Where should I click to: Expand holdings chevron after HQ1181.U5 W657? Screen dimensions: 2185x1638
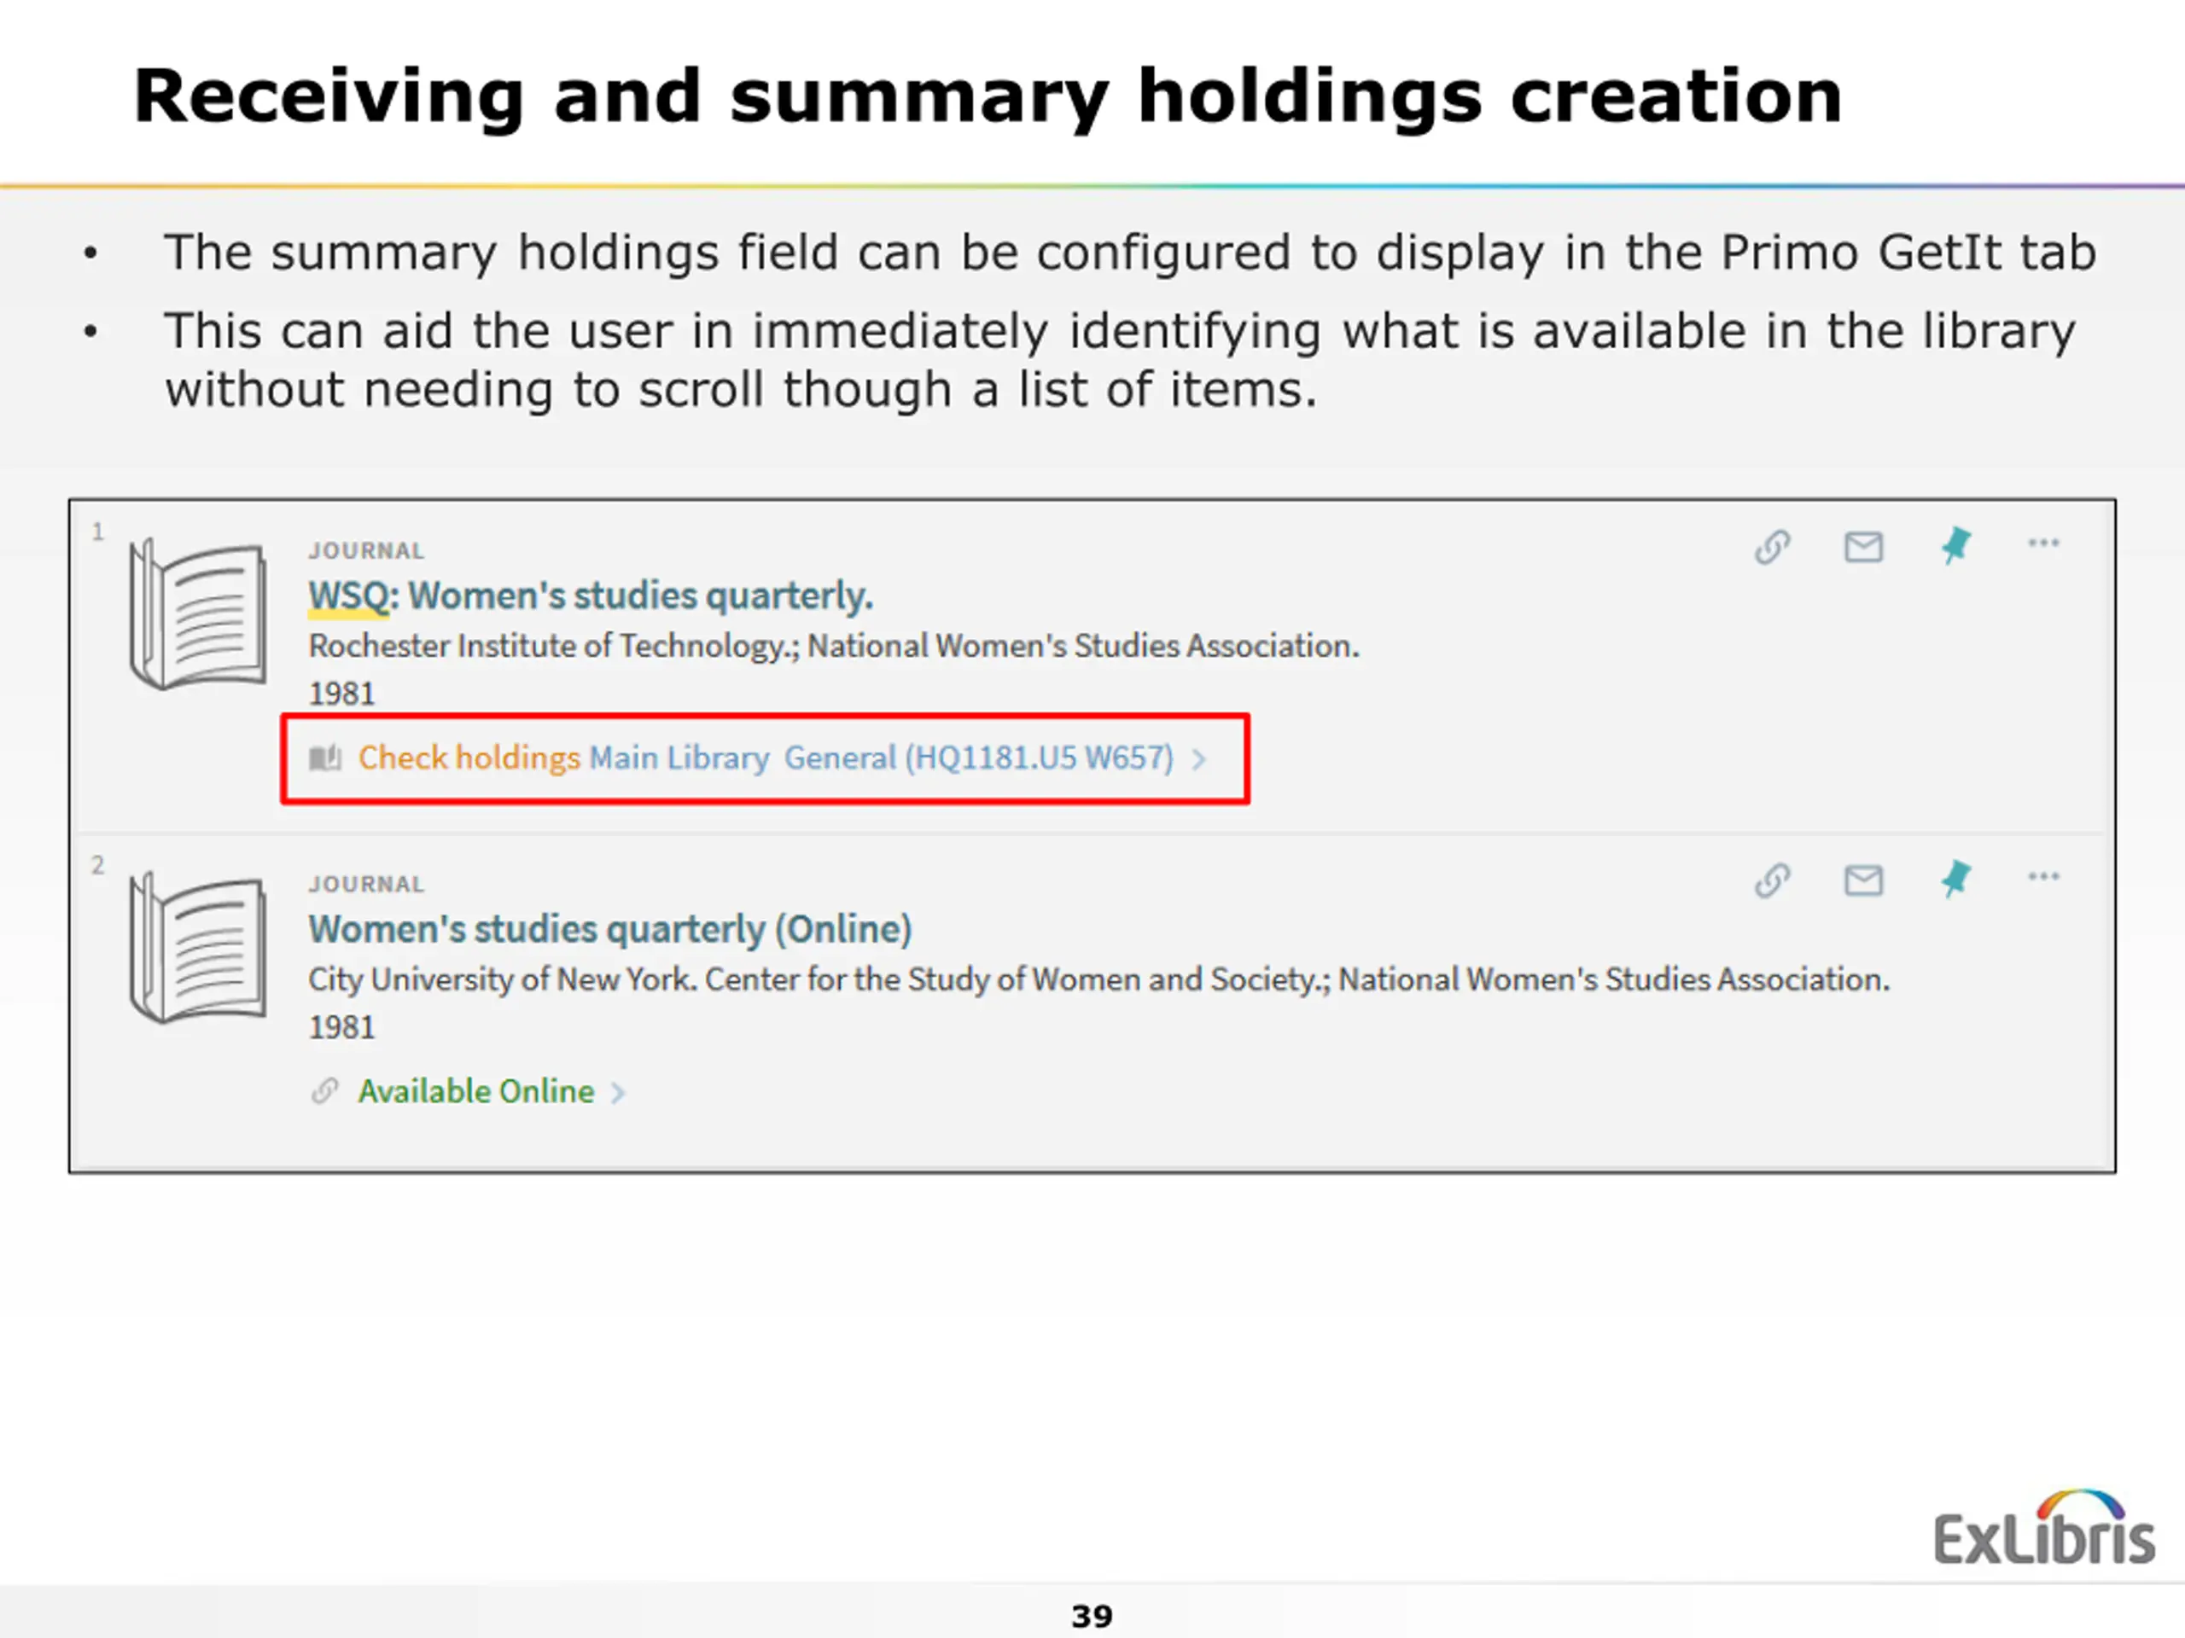point(1198,759)
